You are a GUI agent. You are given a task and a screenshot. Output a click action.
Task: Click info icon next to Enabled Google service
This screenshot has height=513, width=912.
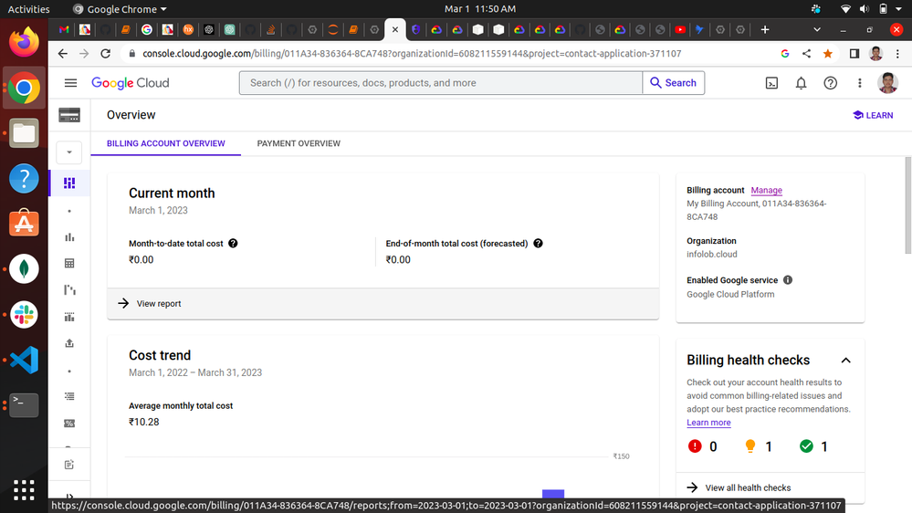pyautogui.click(x=788, y=279)
